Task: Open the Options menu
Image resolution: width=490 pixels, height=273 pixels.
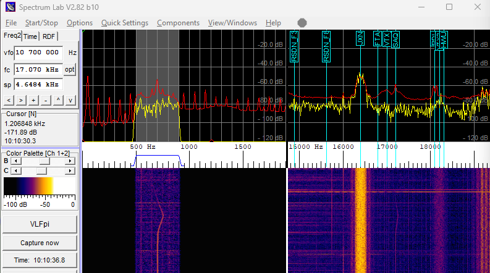Action: pos(79,23)
